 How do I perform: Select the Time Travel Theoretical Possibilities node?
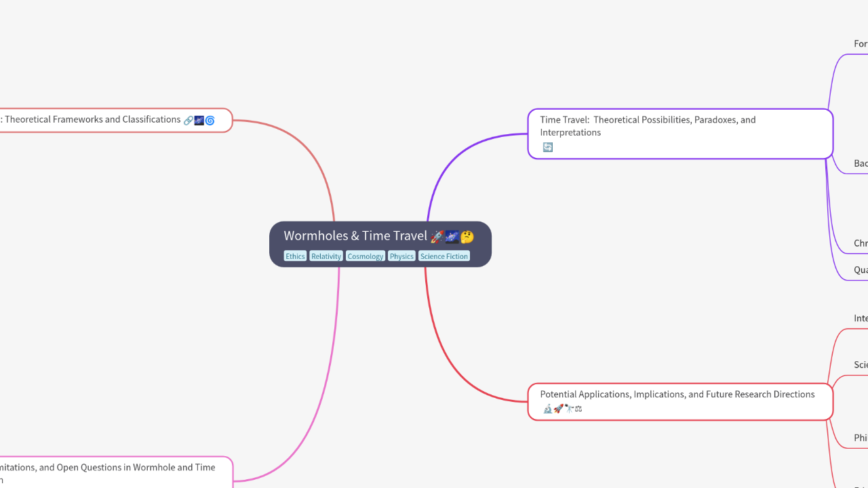680,134
